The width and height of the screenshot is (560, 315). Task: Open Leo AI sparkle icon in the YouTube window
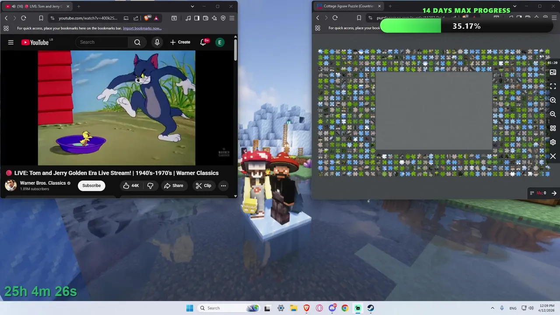point(214,18)
